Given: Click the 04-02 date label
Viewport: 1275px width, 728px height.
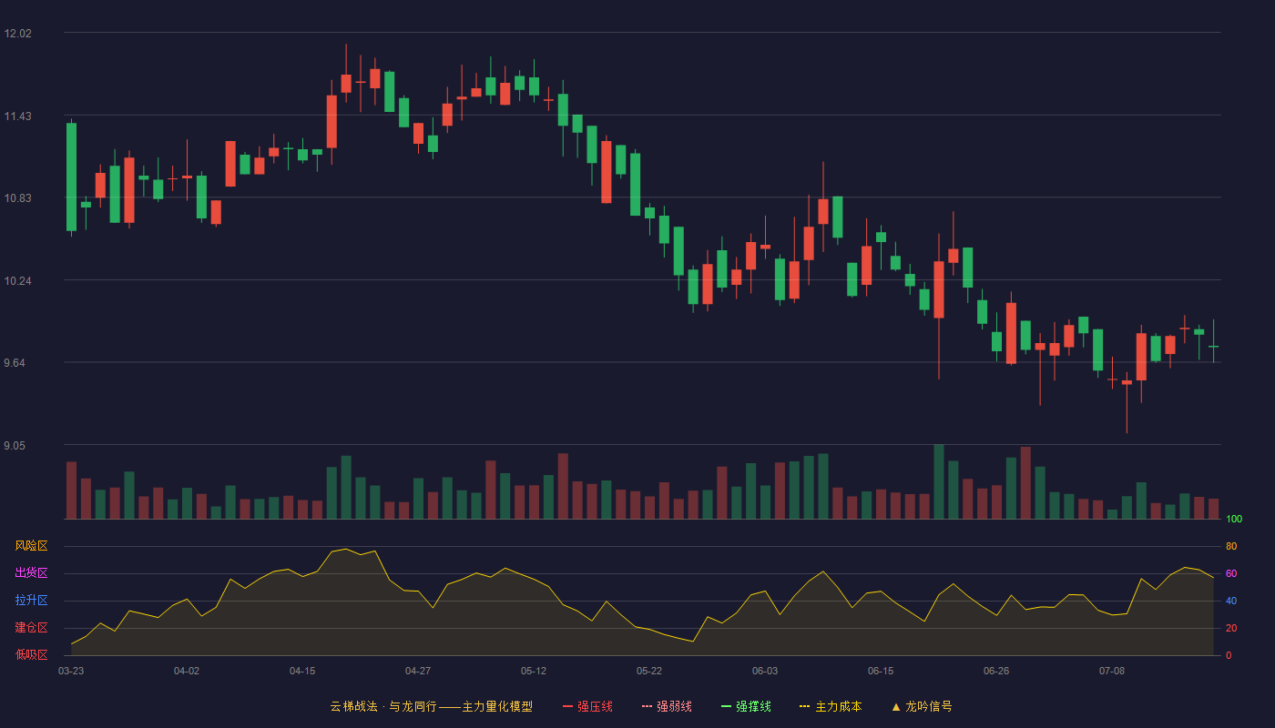Looking at the screenshot, I should pos(187,671).
